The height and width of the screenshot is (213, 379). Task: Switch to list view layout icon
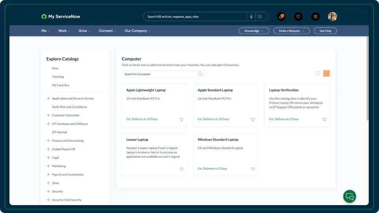click(318, 73)
